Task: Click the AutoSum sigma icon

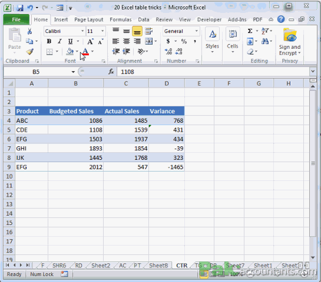Action: click(x=250, y=31)
